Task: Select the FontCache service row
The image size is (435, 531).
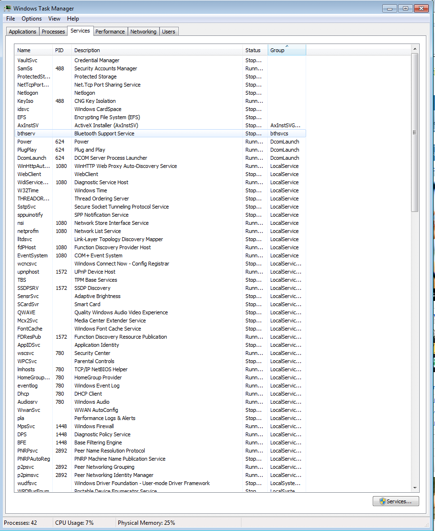Action: (160, 329)
